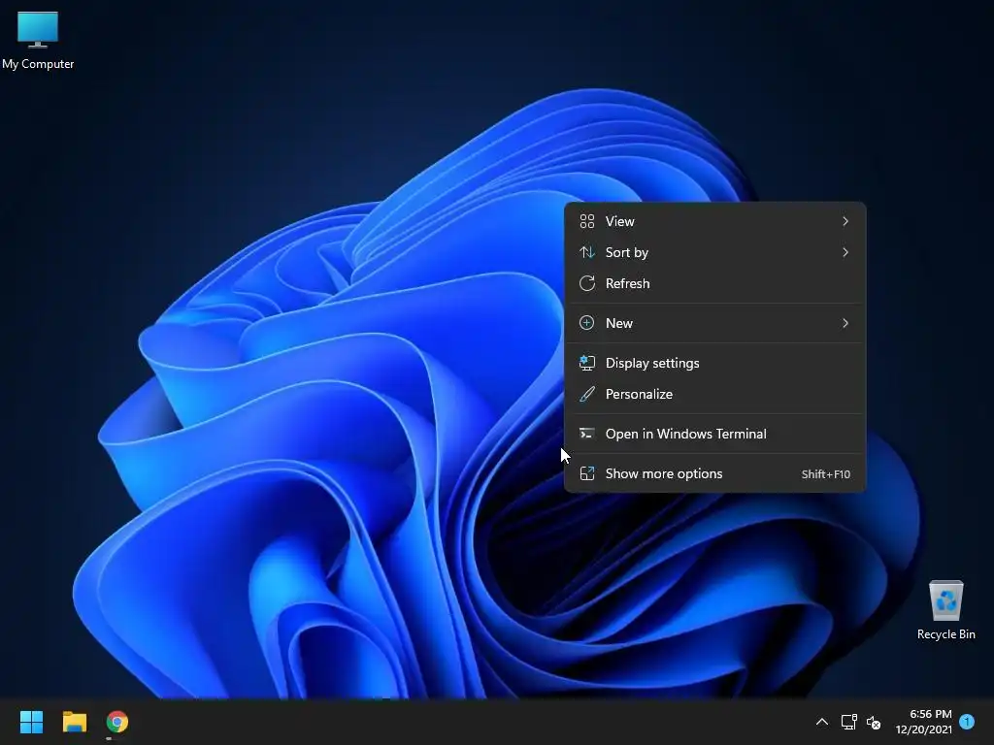Click the View grid icon
The width and height of the screenshot is (994, 745).
tap(587, 221)
